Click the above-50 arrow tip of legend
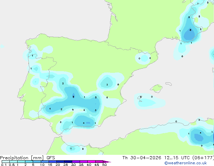Viewport: 214px width, 166px height. 107,162
